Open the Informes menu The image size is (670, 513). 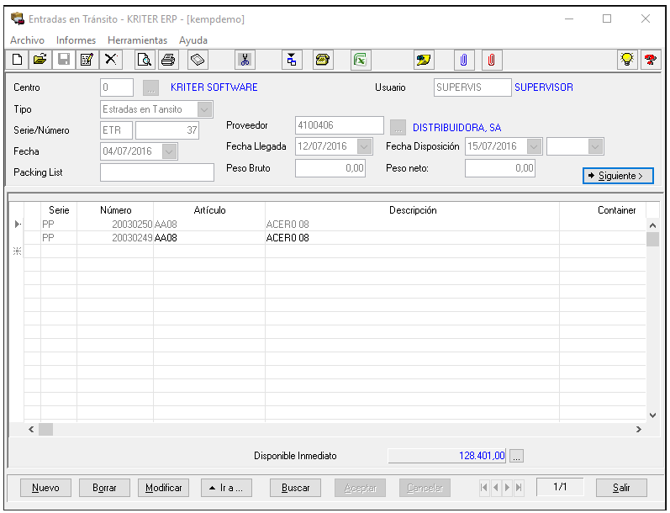coord(76,40)
